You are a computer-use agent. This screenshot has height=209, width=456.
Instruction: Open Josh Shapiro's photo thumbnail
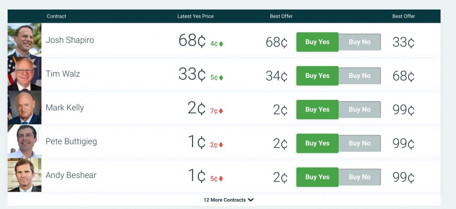pos(25,40)
